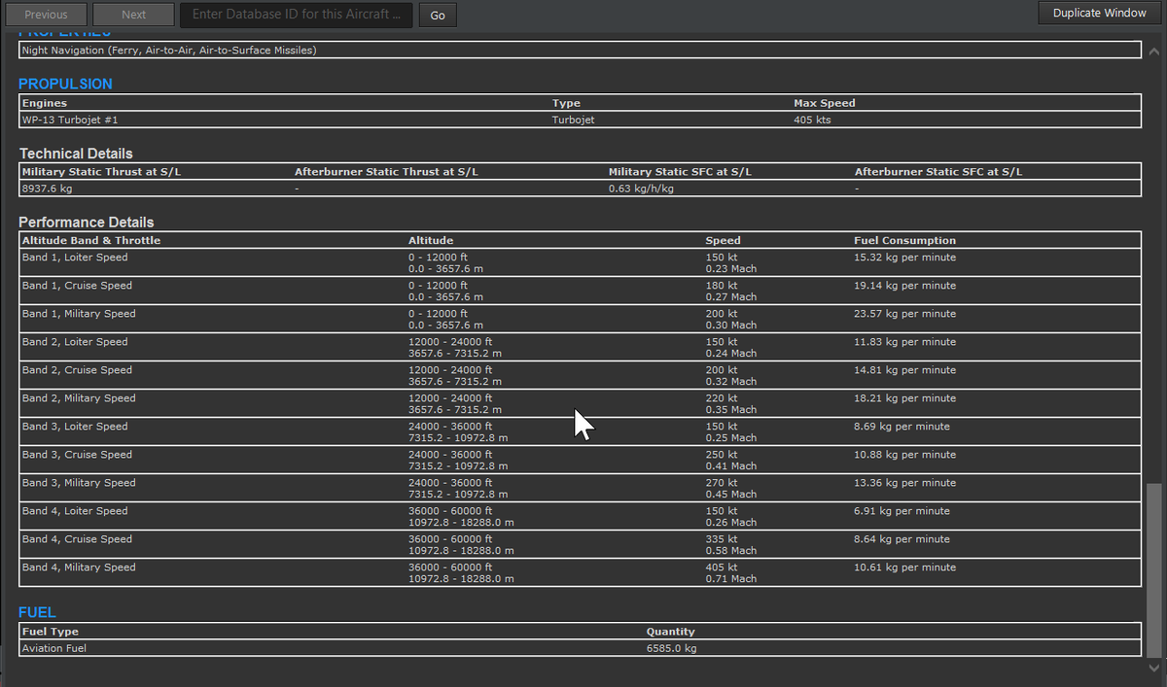Open Duplicate Window
This screenshot has width=1167, height=687.
(x=1099, y=13)
